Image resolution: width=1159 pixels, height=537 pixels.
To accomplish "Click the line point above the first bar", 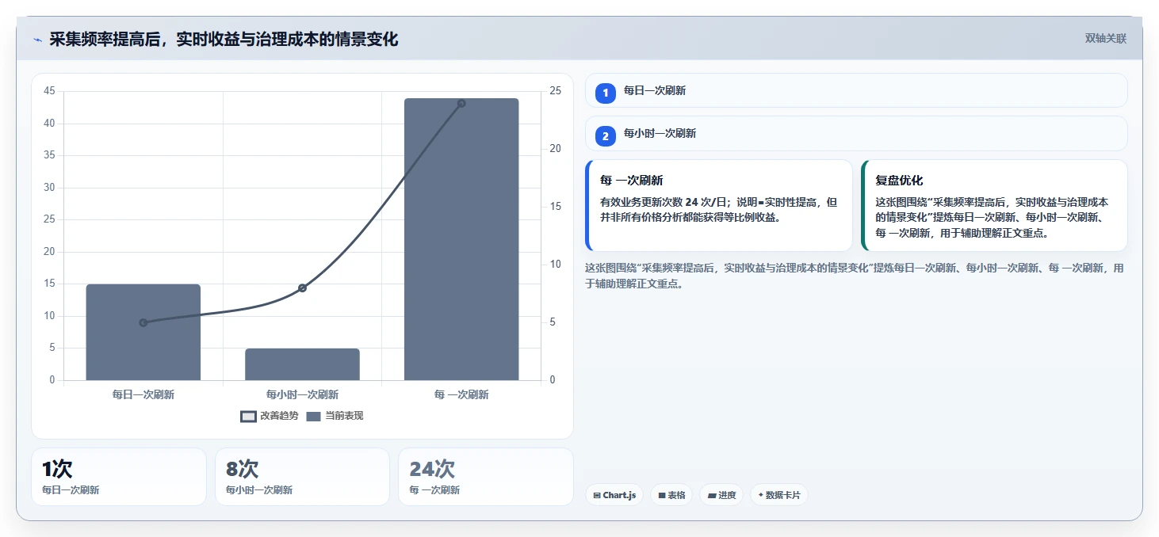I will (143, 322).
